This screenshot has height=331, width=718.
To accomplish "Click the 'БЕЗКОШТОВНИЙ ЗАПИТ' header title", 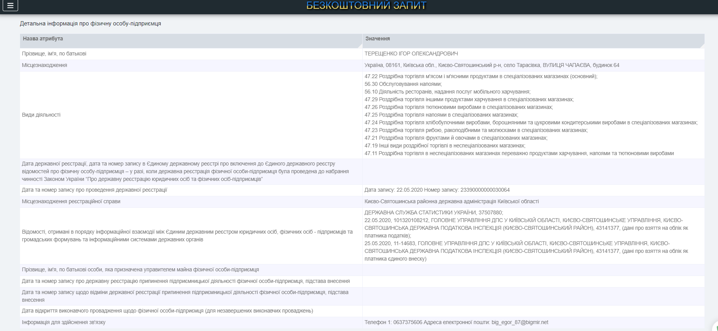I will pos(366,5).
